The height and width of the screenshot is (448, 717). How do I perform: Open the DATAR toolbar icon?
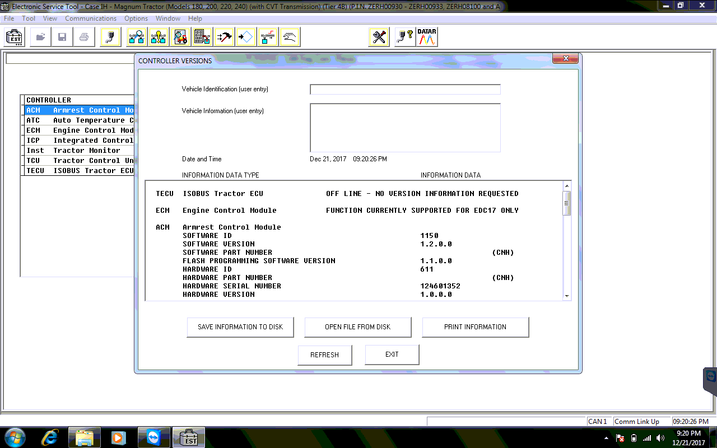click(427, 38)
